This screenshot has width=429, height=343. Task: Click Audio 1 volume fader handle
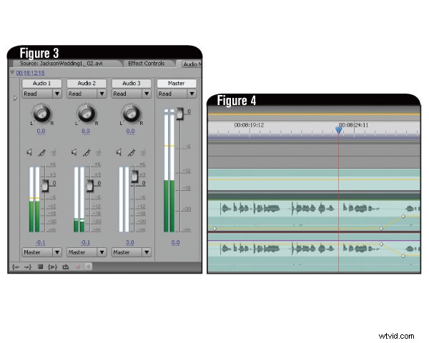[45, 186]
